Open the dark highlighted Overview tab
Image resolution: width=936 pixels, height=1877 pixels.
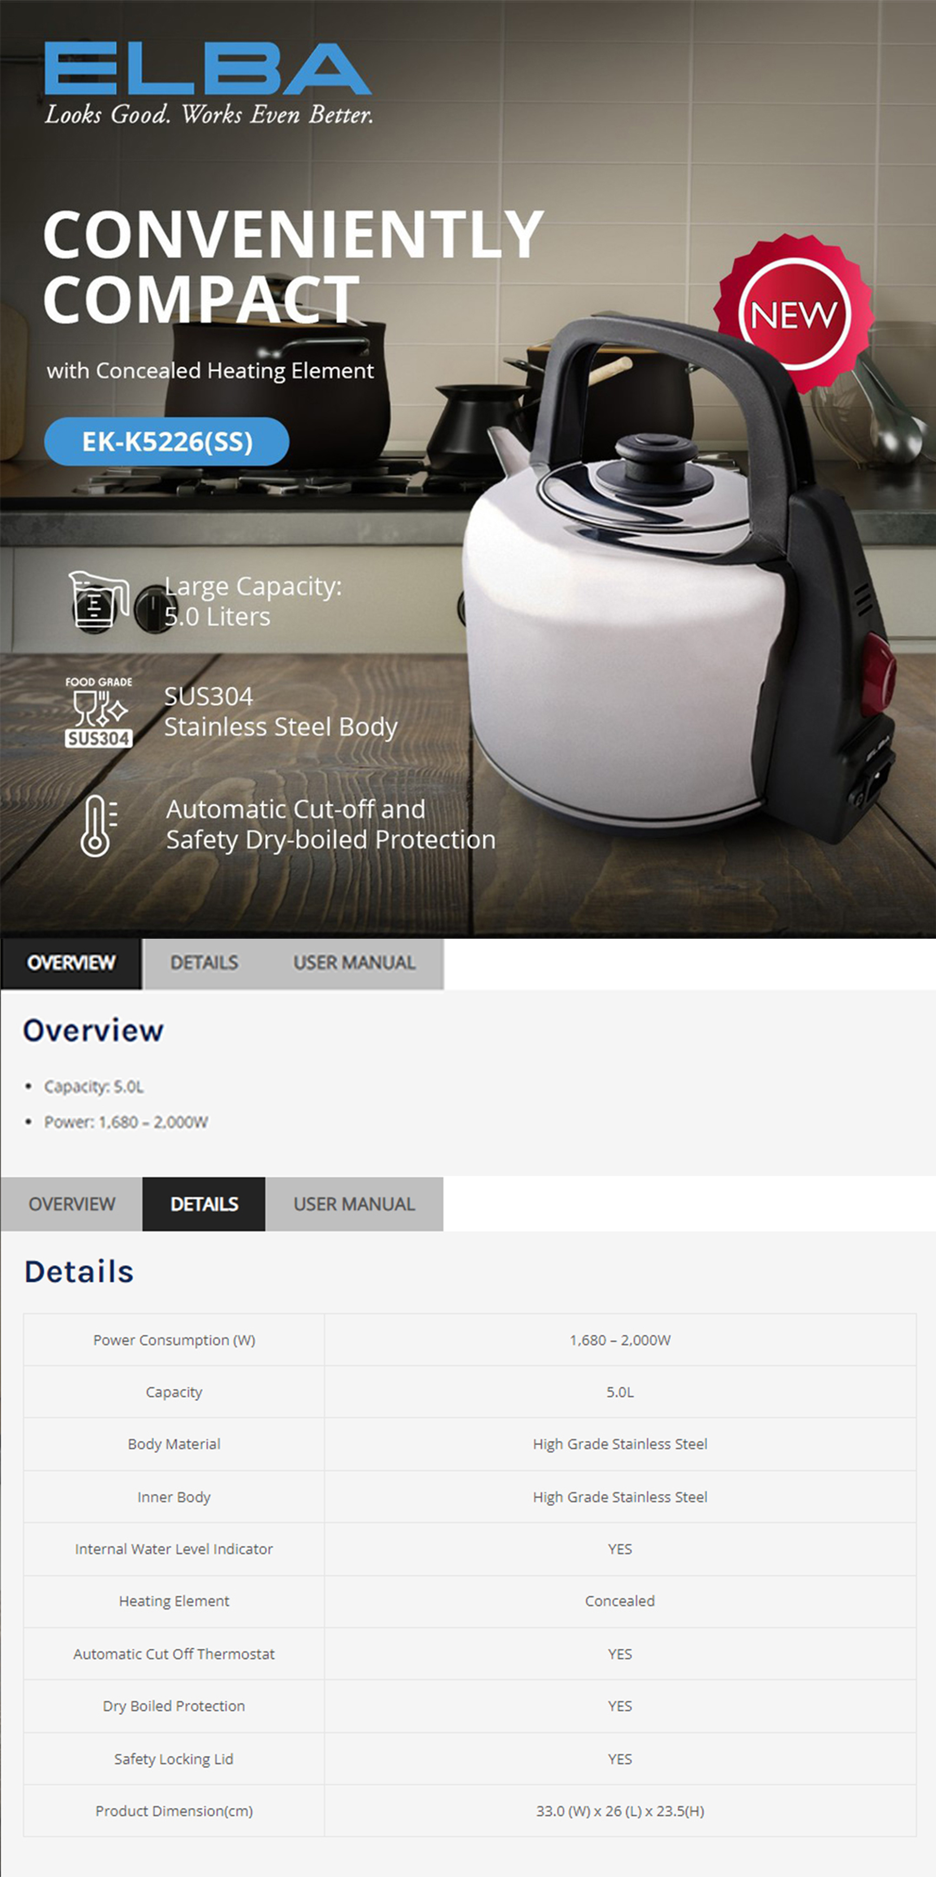[71, 963]
